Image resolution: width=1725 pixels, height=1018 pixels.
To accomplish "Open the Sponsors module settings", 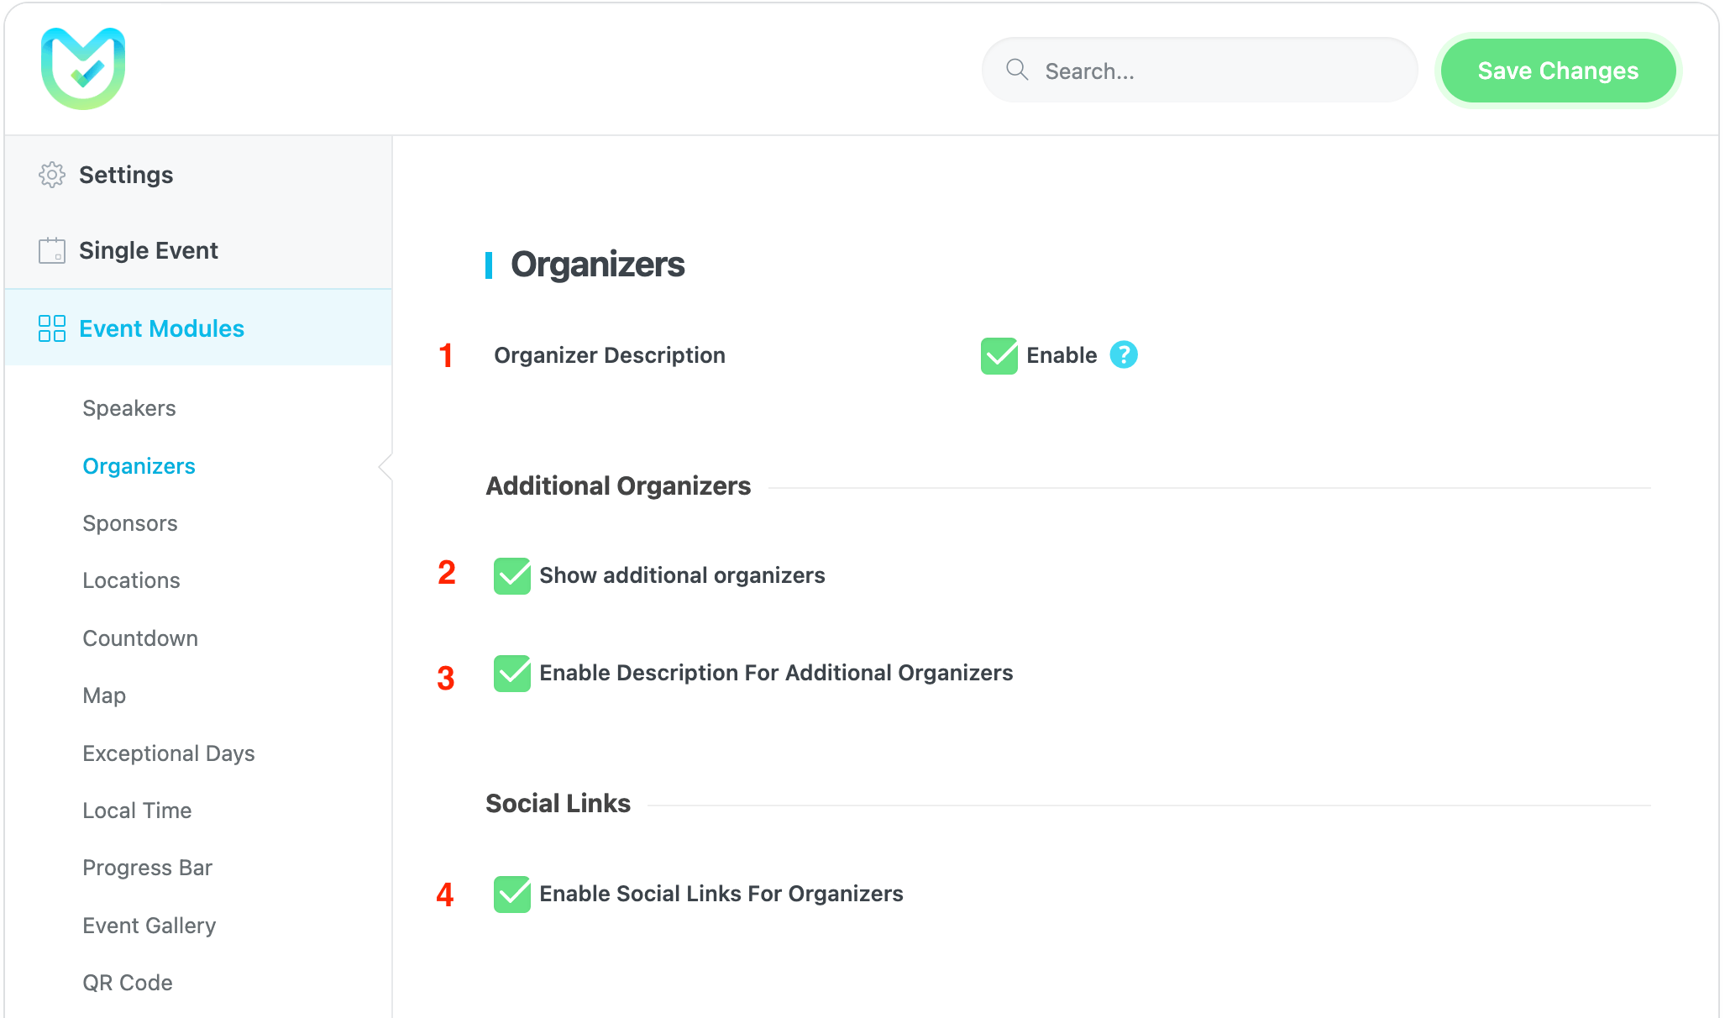I will [130, 523].
